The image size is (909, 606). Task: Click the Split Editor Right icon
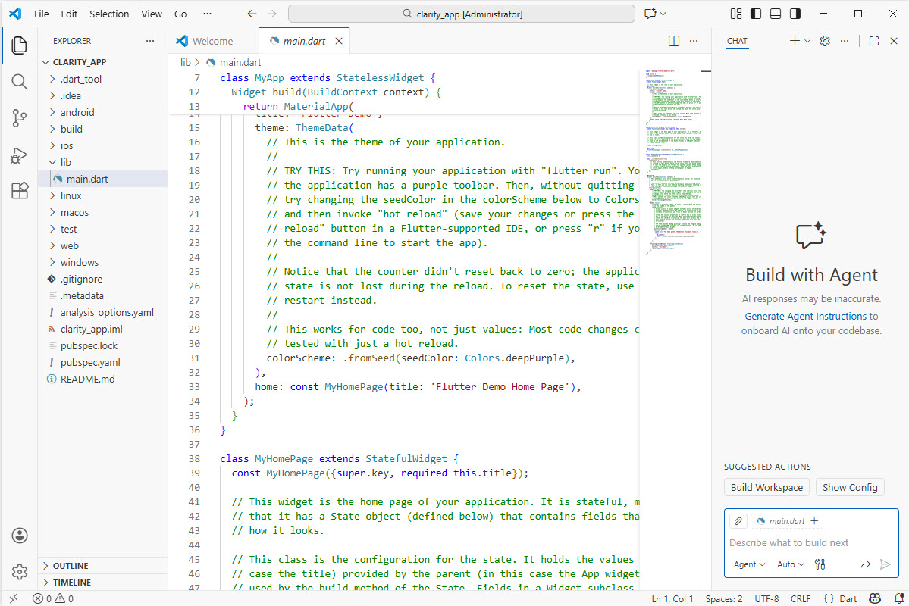[x=674, y=41]
